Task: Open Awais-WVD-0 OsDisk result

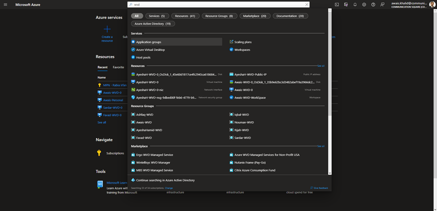Action: pos(275,82)
